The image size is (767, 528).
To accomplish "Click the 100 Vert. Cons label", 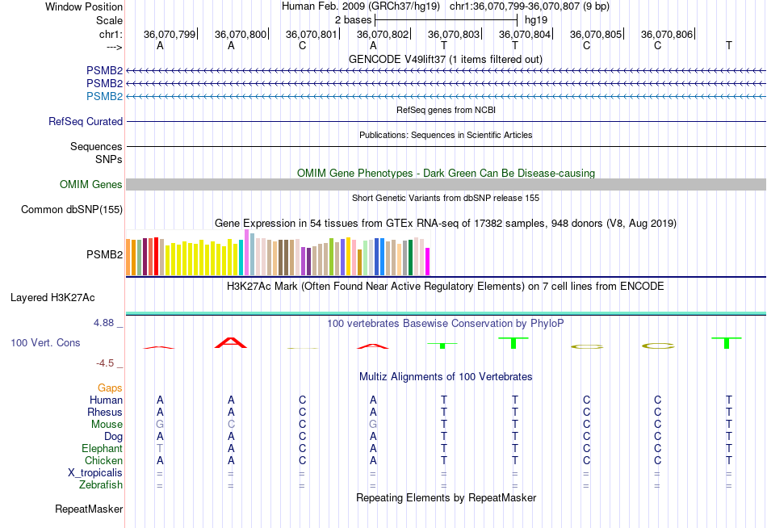I will (x=45, y=342).
